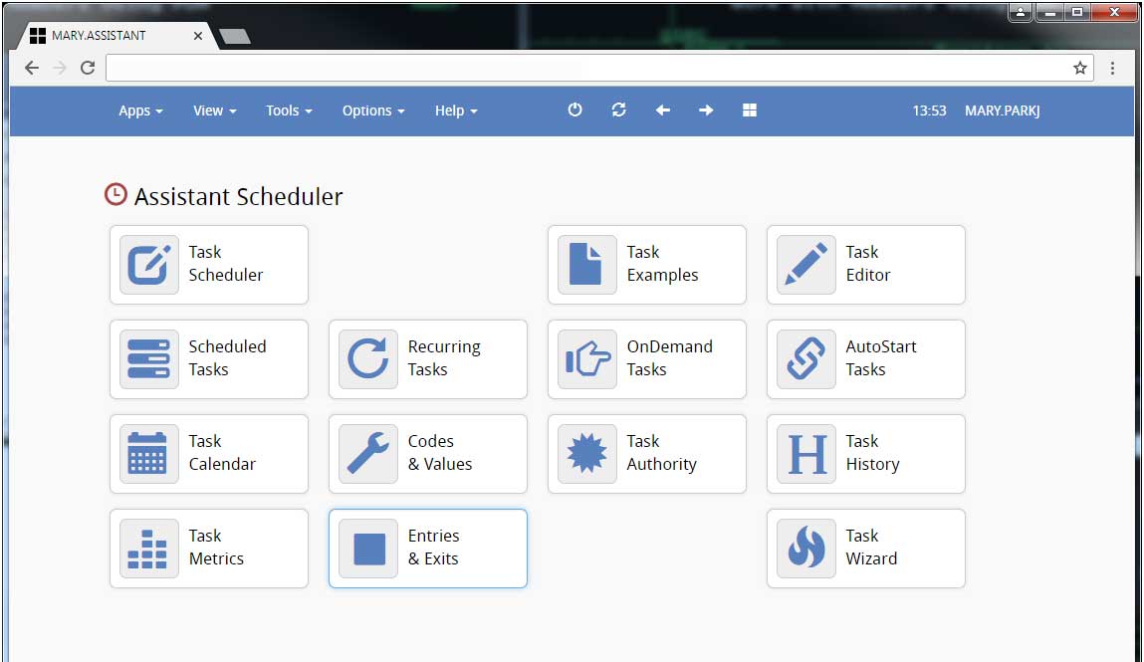Click the Task Metrics bar chart icon
The image size is (1144, 662).
pyautogui.click(x=149, y=549)
